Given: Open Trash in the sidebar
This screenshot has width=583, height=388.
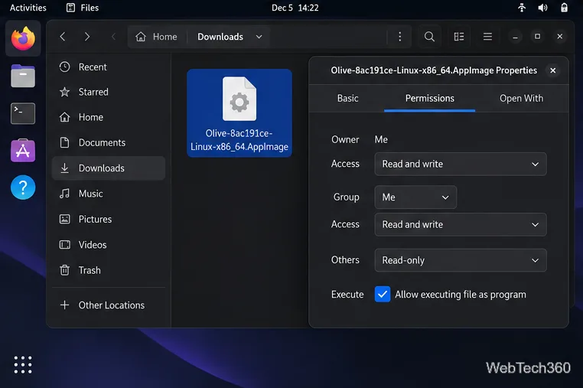Looking at the screenshot, I should (109, 270).
